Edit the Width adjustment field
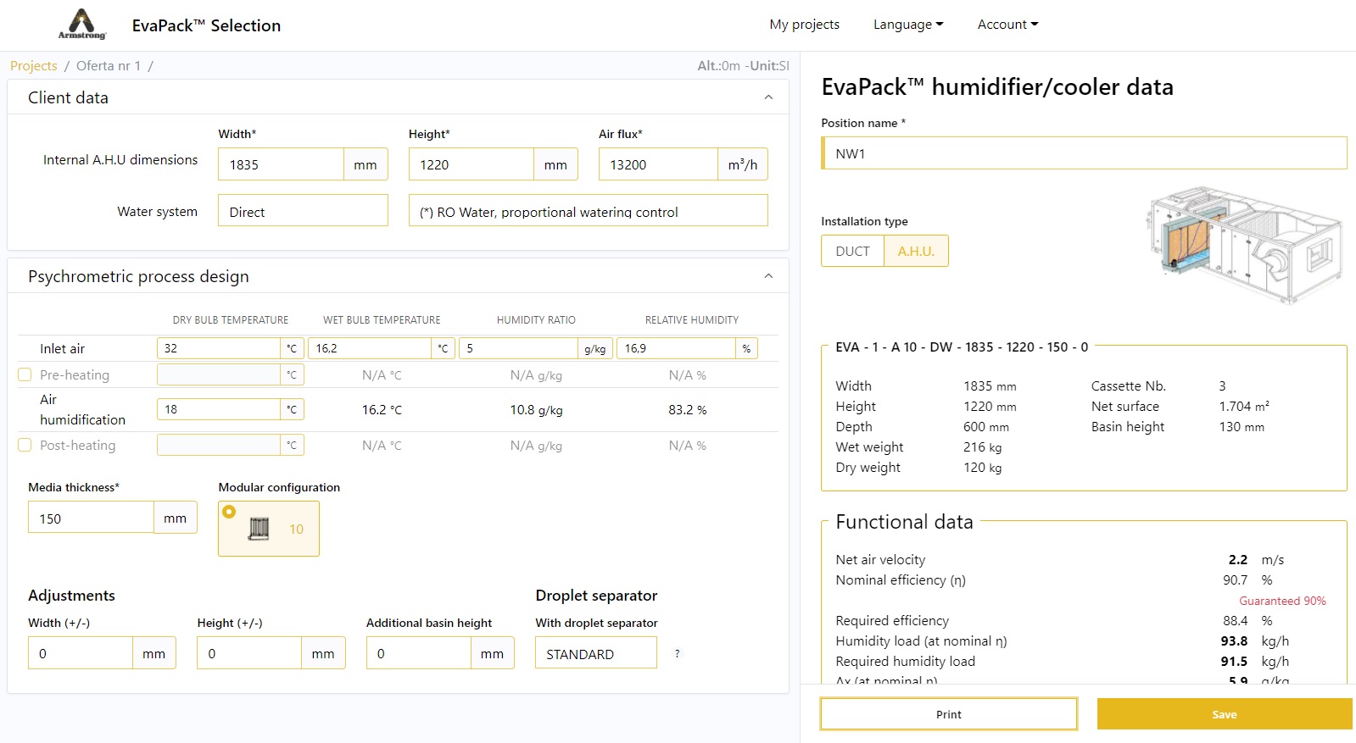The height and width of the screenshot is (743, 1356). click(81, 653)
